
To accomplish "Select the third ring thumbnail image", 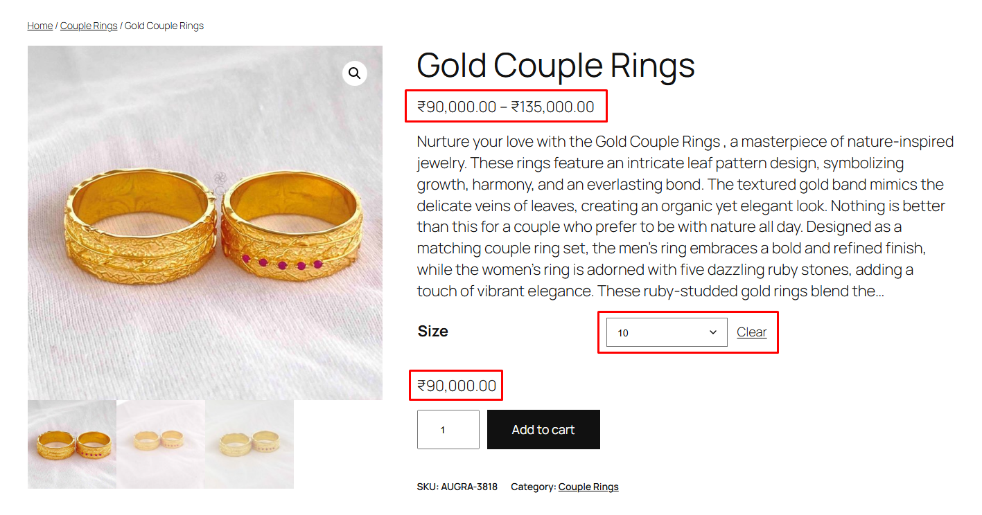I will click(x=249, y=444).
